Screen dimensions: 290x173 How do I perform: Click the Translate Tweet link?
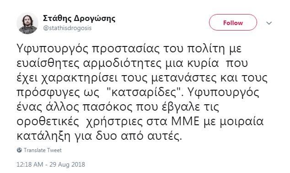pos(43,150)
